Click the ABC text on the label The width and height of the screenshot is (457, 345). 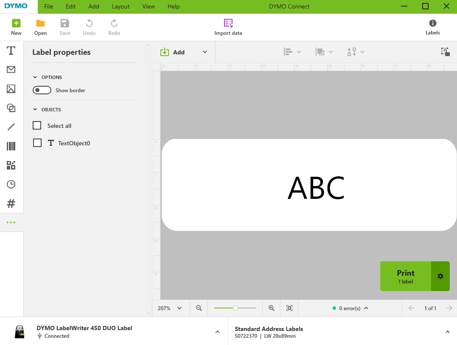pos(316,188)
